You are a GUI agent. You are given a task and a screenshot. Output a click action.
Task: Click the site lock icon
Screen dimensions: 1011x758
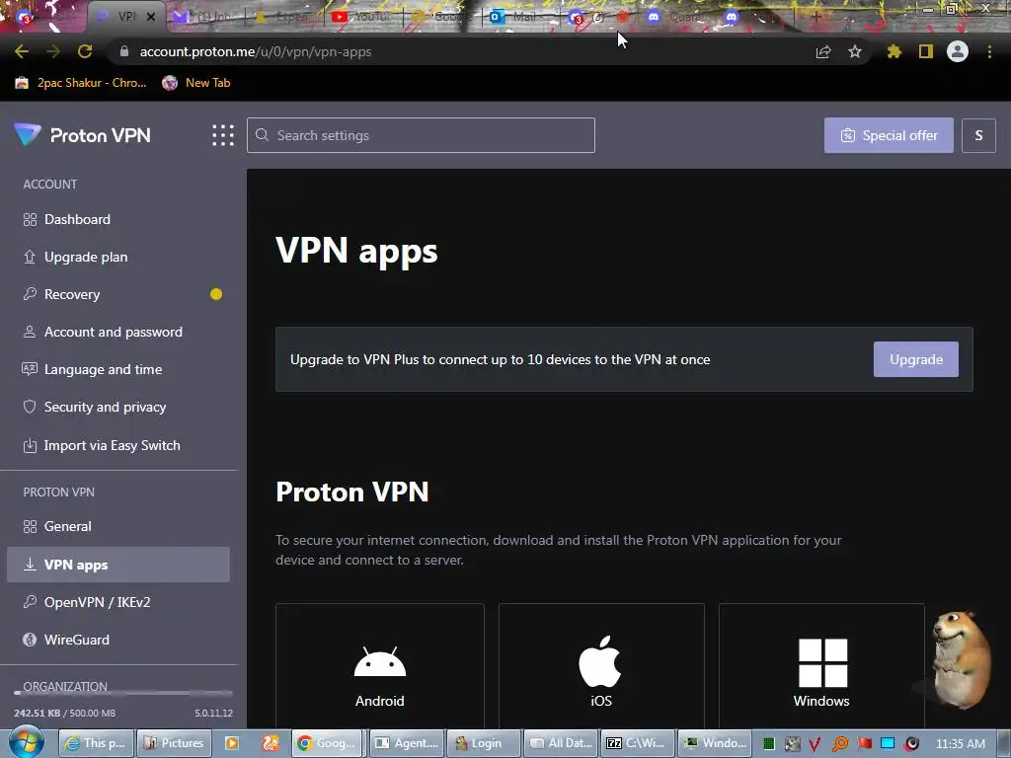click(123, 51)
